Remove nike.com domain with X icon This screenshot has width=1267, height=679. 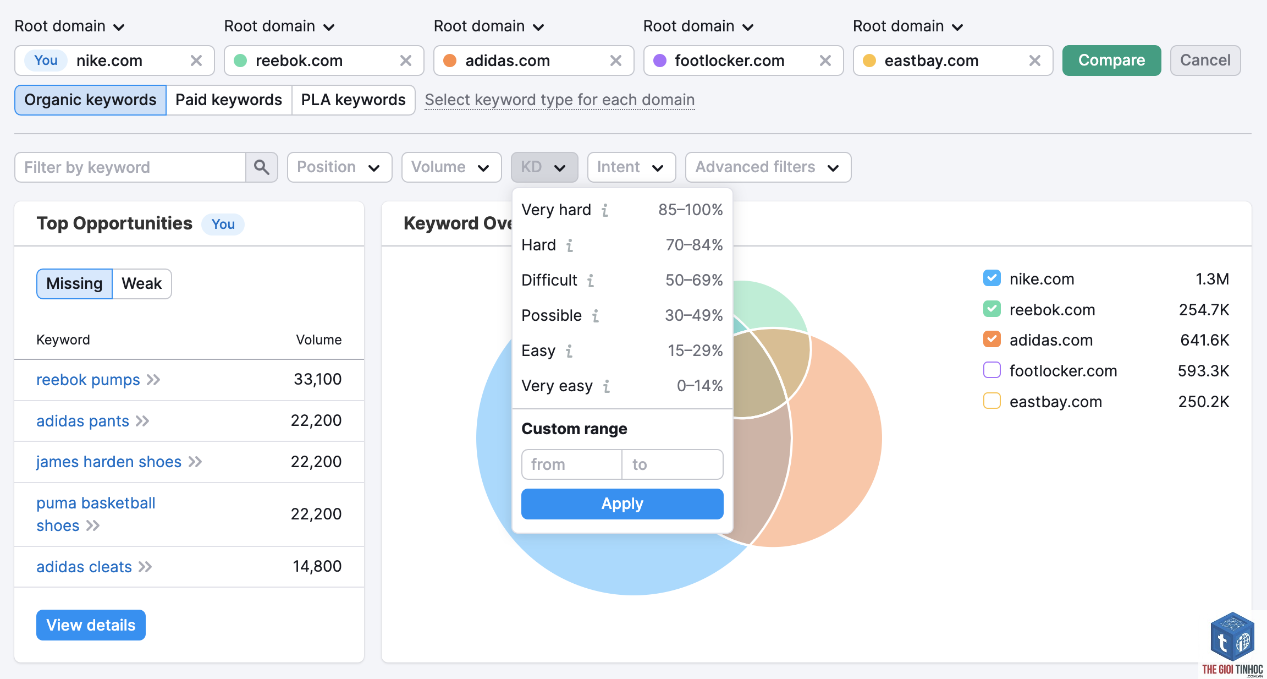[196, 61]
